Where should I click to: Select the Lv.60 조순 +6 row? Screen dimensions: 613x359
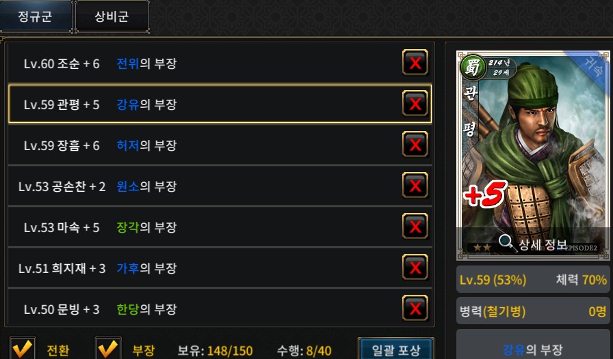pyautogui.click(x=220, y=63)
